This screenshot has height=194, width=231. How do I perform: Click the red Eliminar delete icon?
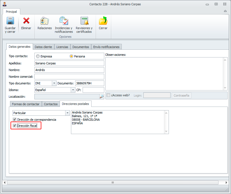pyautogui.click(x=26, y=21)
